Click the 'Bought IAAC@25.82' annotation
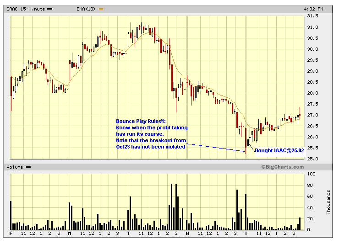 click(x=279, y=150)
